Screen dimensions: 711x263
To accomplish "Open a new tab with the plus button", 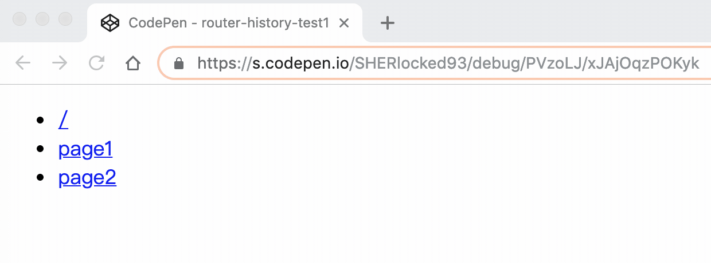I will (x=388, y=23).
